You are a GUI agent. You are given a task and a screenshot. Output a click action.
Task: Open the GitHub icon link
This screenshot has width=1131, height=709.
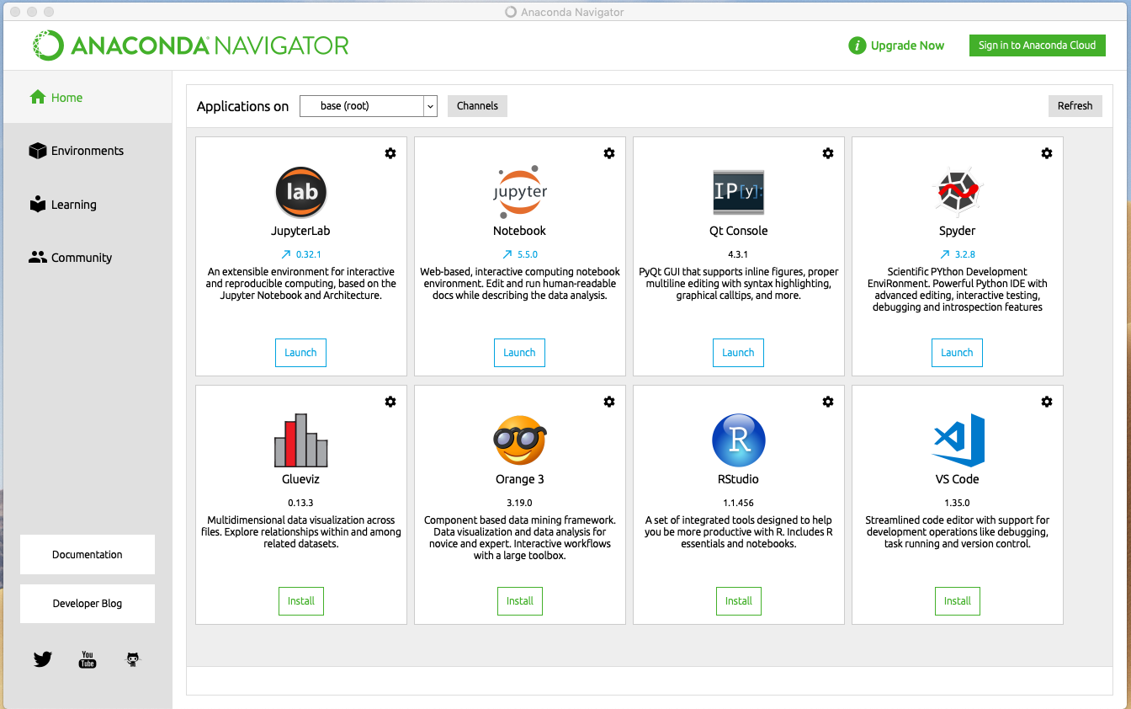pos(132,659)
